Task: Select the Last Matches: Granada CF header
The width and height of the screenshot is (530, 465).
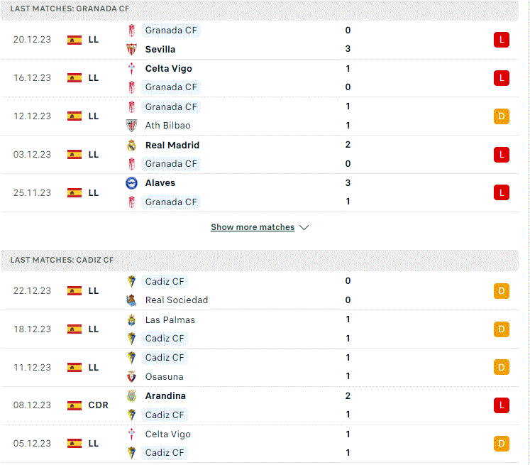Action: coord(260,10)
